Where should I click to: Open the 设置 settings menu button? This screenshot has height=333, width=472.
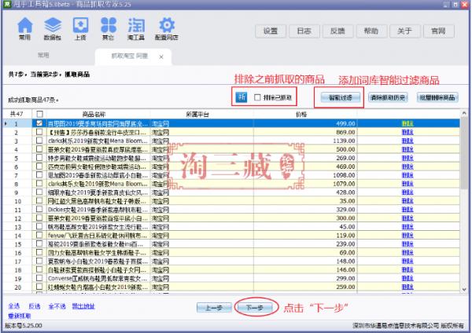click(x=271, y=31)
